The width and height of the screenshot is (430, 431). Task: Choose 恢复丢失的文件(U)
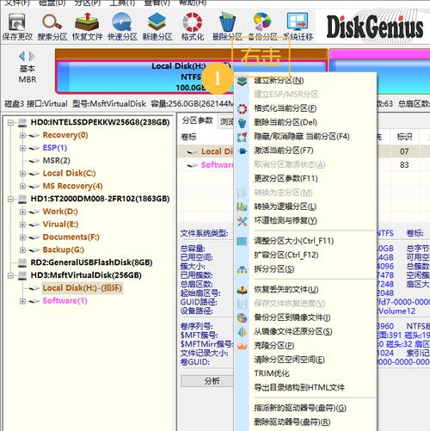(x=286, y=290)
